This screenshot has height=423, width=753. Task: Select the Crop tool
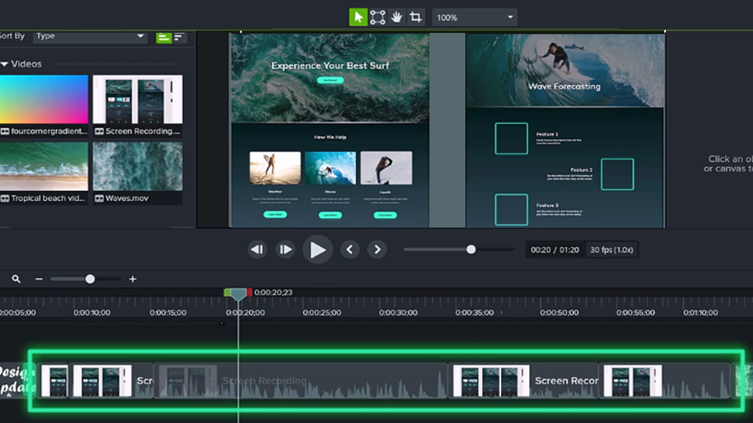click(x=415, y=17)
